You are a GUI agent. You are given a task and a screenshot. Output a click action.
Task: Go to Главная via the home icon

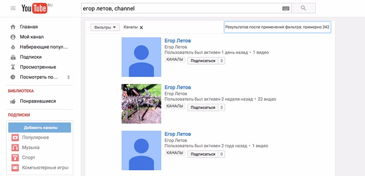13,27
